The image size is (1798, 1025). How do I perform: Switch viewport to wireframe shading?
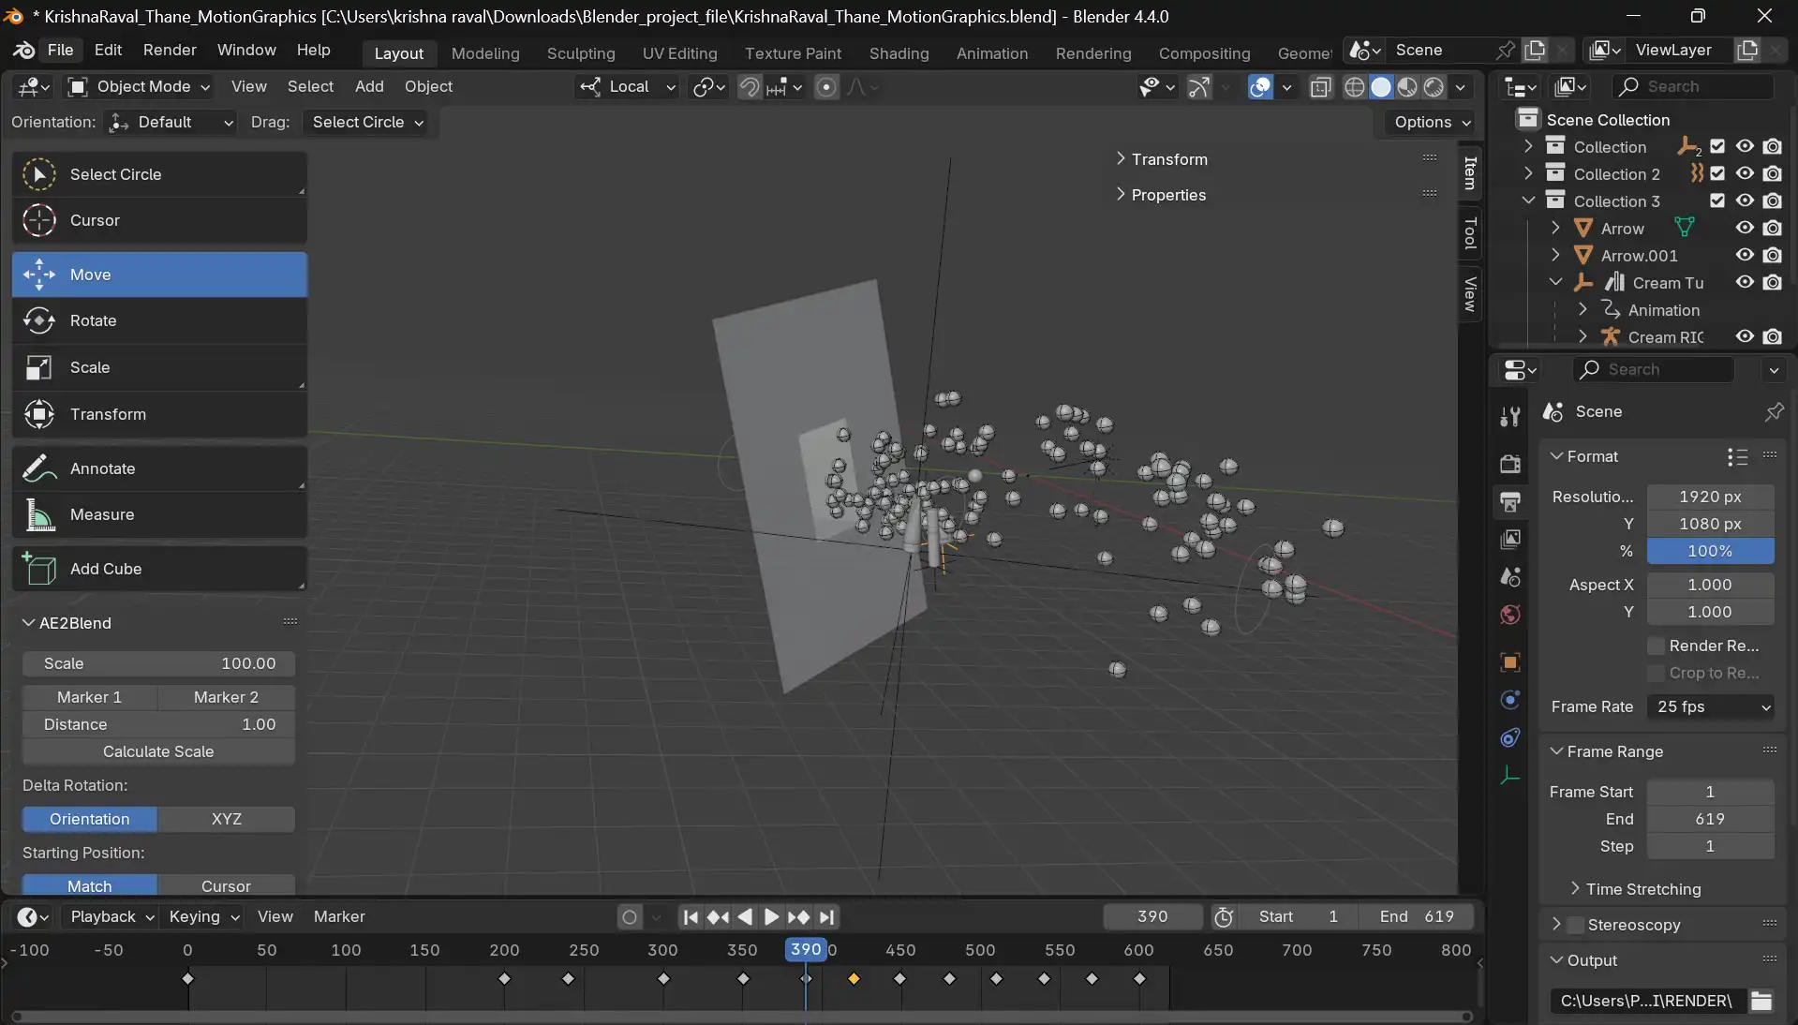coord(1354,87)
